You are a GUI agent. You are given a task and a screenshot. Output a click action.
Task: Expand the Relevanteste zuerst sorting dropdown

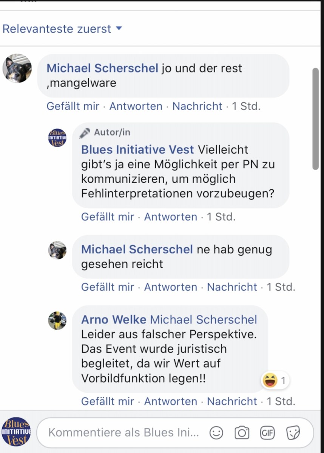pyautogui.click(x=62, y=29)
